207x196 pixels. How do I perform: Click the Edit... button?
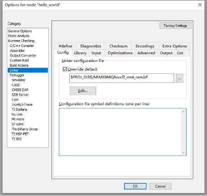(x=83, y=91)
